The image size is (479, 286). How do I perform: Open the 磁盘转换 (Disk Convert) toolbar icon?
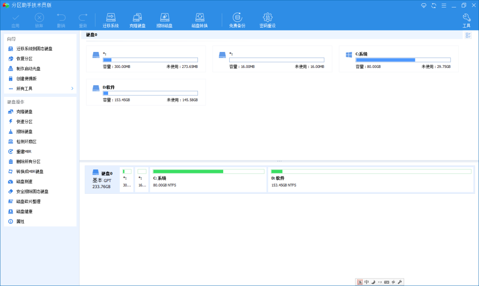point(201,19)
